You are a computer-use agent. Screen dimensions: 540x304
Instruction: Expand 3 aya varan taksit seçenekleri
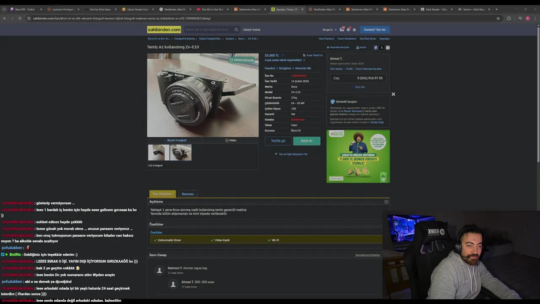[x=284, y=60]
